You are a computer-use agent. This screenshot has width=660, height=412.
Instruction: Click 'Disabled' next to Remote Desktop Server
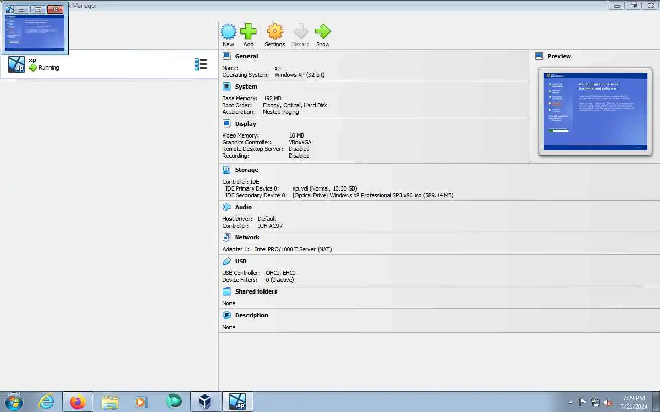pyautogui.click(x=299, y=149)
